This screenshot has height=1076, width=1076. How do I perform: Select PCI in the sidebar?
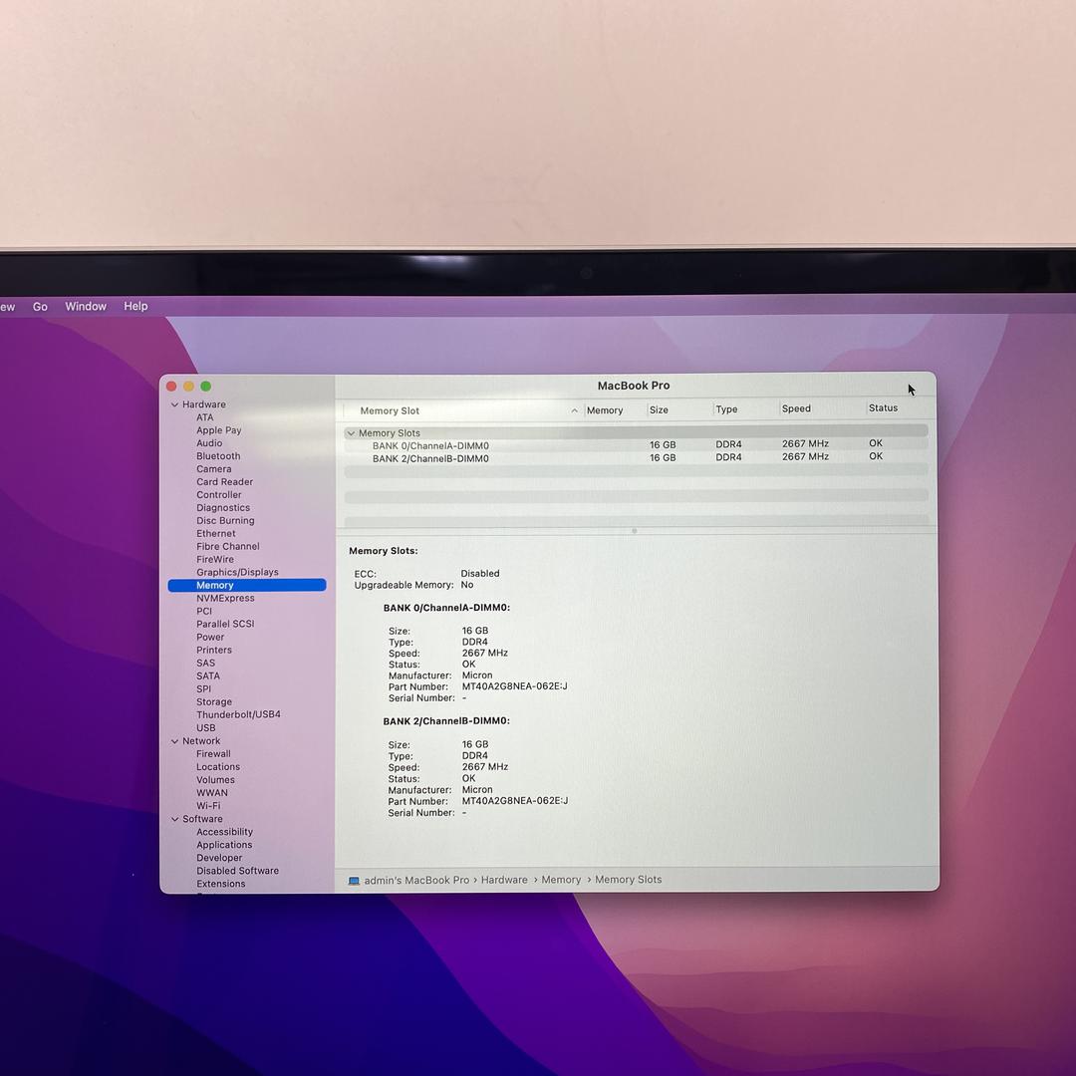(204, 611)
